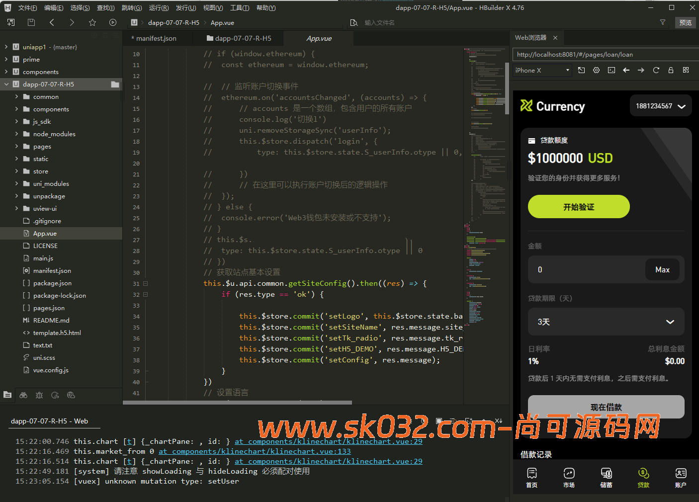Click the green 开始验证 button
The image size is (699, 502).
[578, 207]
